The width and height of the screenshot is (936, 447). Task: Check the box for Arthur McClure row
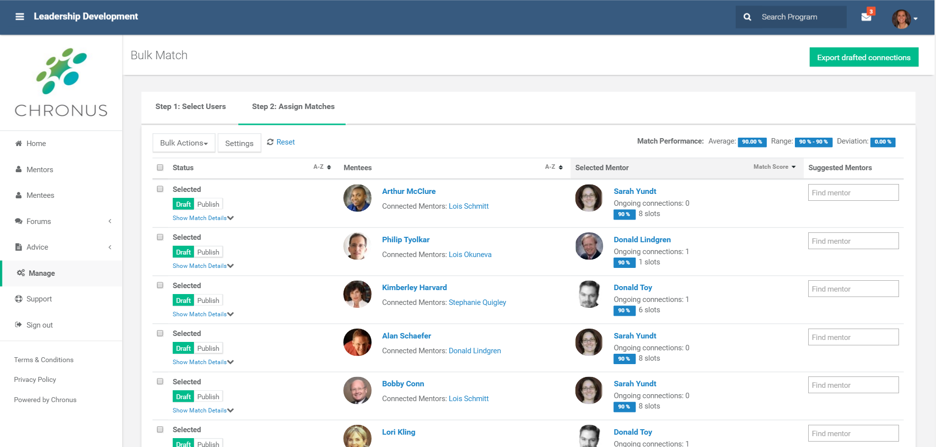coord(160,189)
